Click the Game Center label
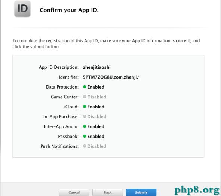Viewport: 221px width, 196px height. pos(65,97)
